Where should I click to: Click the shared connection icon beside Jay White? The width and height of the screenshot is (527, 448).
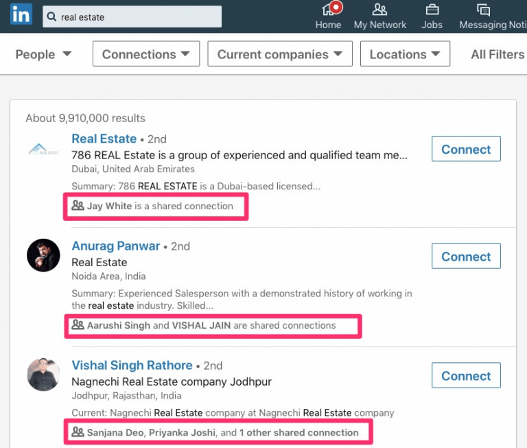pyautogui.click(x=78, y=205)
